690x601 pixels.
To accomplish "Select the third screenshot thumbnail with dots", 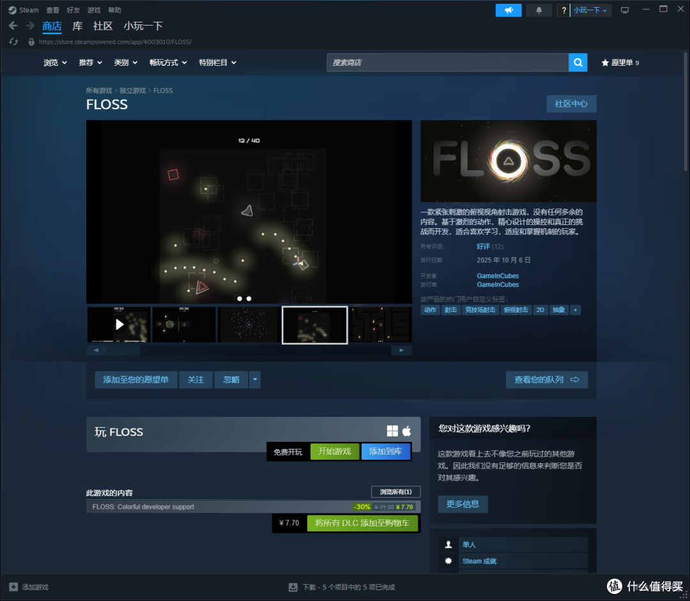I will click(x=249, y=325).
